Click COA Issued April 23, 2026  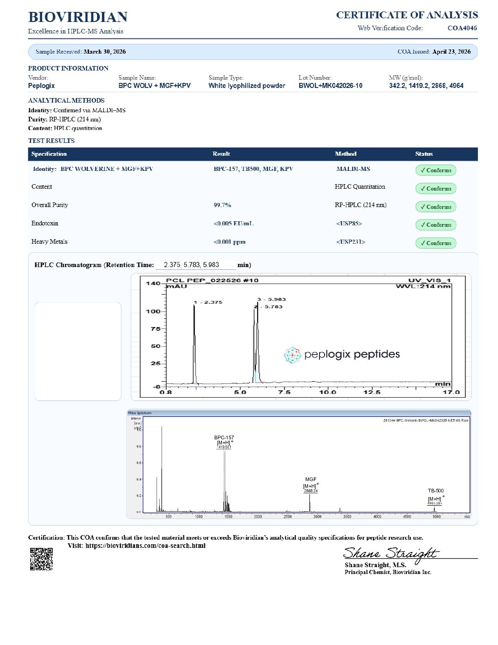pyautogui.click(x=434, y=52)
